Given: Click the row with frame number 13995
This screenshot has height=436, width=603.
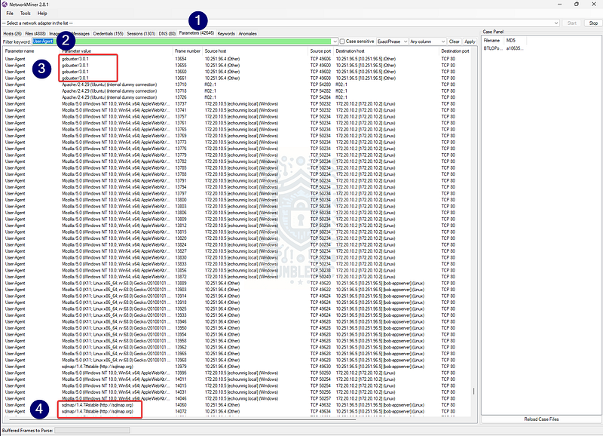Looking at the screenshot, I should coord(237,373).
